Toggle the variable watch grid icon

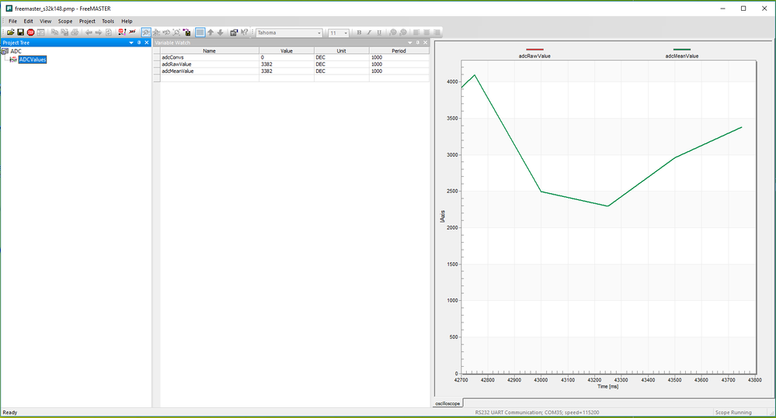pos(200,33)
